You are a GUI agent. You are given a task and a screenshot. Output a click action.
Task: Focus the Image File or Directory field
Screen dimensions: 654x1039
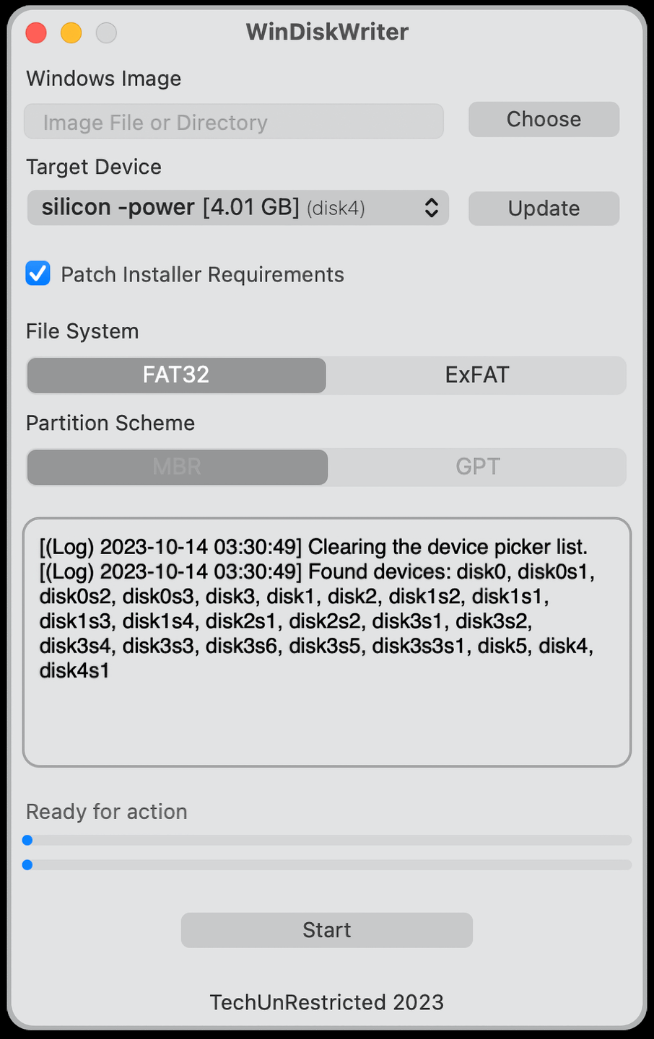tap(233, 122)
